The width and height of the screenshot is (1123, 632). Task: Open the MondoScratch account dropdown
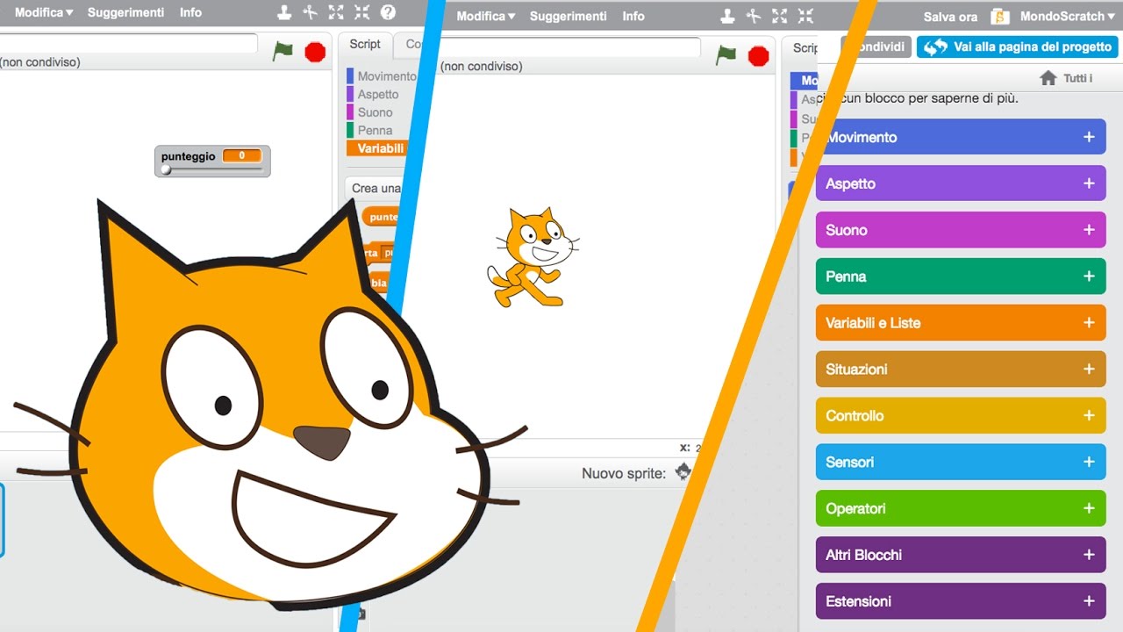pyautogui.click(x=1067, y=17)
